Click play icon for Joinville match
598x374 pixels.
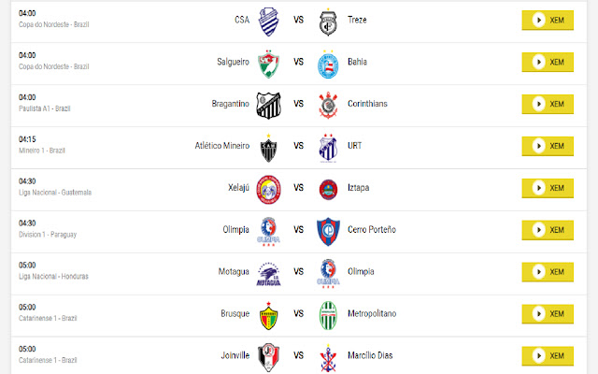(538, 355)
